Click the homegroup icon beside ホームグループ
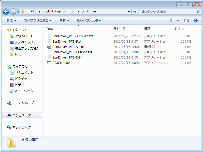Image resolution: width=203 pixels, height=152 pixels. pyautogui.click(x=9, y=103)
